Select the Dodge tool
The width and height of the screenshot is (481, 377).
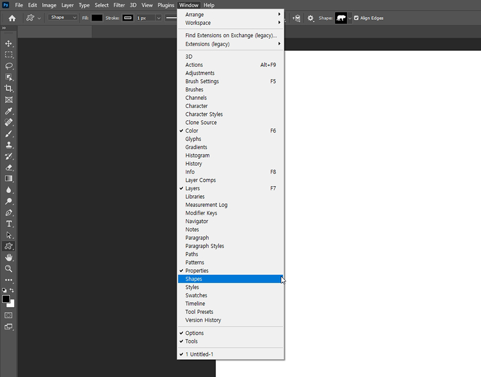9,202
